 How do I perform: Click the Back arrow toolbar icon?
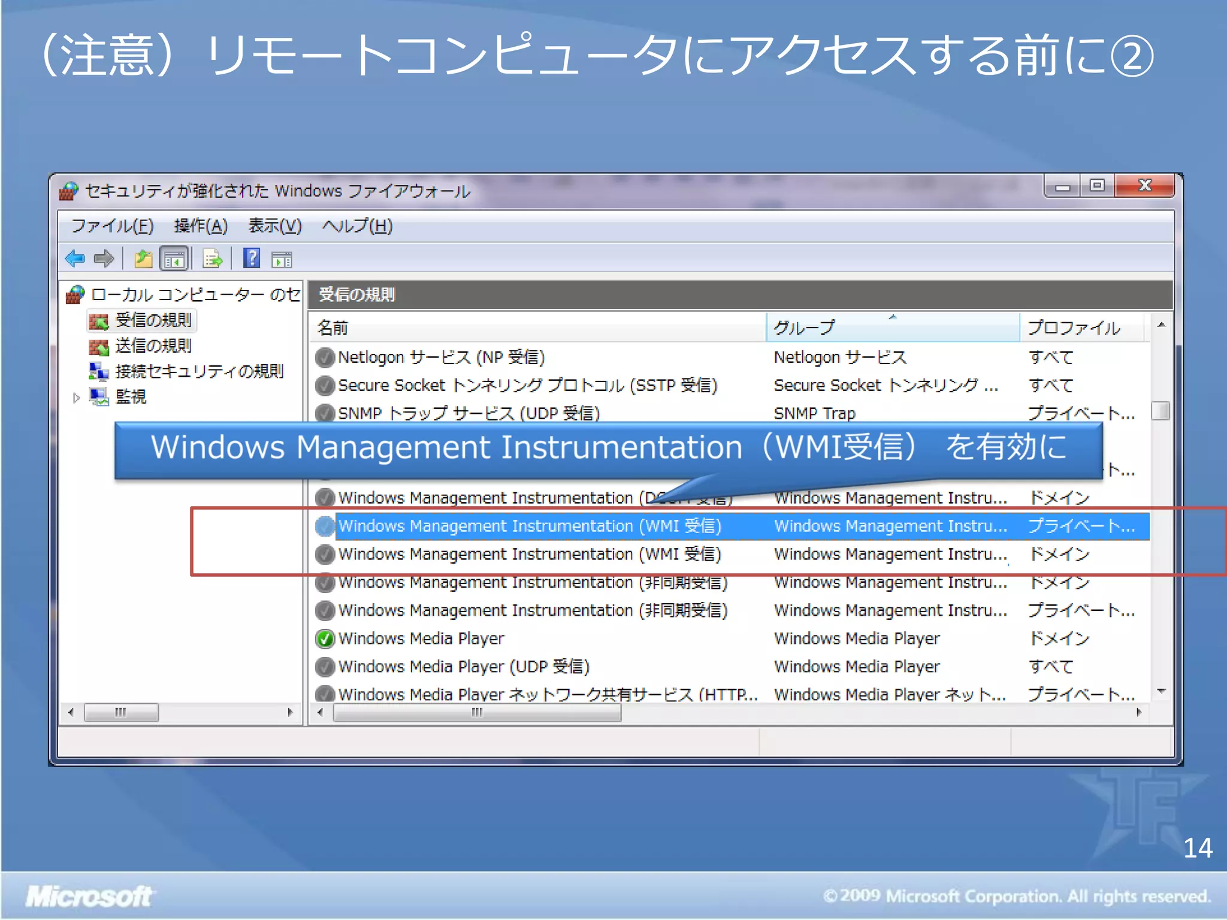[75, 259]
